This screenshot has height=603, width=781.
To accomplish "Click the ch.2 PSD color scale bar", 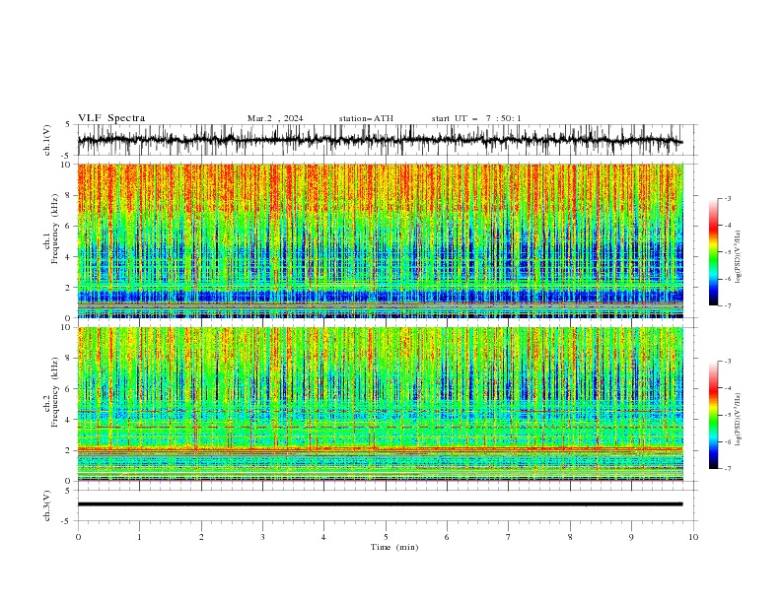I will (713, 415).
